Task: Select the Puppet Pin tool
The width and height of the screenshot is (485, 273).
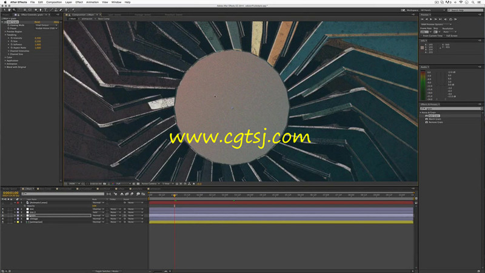Action: (x=73, y=10)
